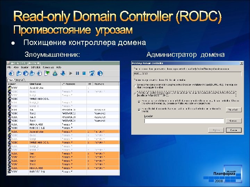Screen dimensions: 250x187
Task: Switch to the Run tab
Action: (x=11, y=80)
